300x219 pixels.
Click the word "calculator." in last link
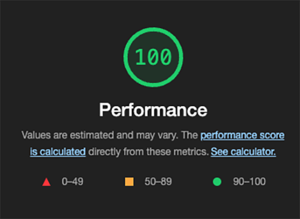[253, 152]
